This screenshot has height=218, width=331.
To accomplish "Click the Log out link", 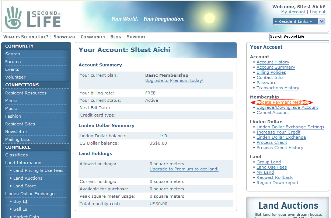I will 317,12.
